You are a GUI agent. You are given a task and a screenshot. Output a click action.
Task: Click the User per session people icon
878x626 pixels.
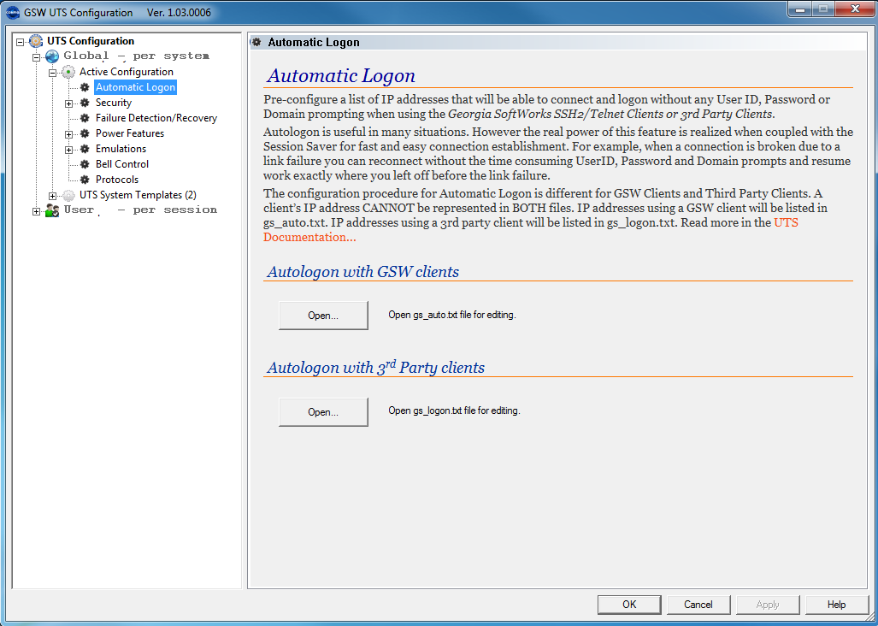pos(52,210)
